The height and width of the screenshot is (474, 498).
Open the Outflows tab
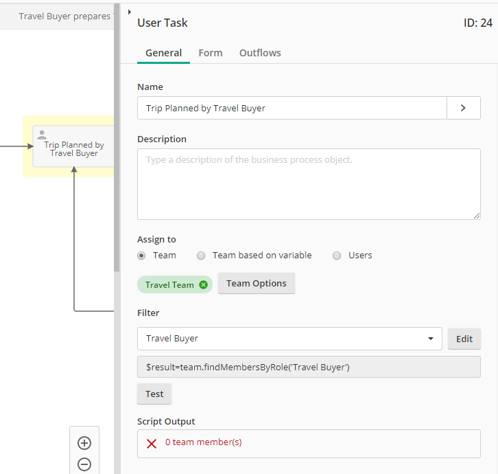tap(260, 53)
